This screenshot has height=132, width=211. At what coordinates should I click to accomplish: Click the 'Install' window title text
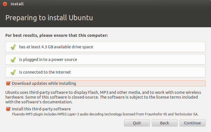(x=17, y=4)
